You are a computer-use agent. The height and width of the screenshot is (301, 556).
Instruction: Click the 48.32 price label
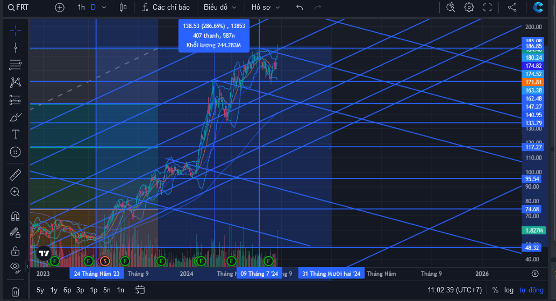[x=532, y=248]
